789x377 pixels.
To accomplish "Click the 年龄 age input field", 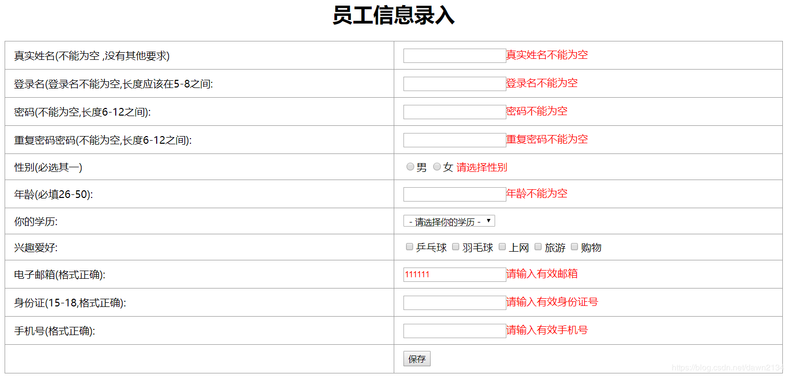I will pyautogui.click(x=454, y=194).
